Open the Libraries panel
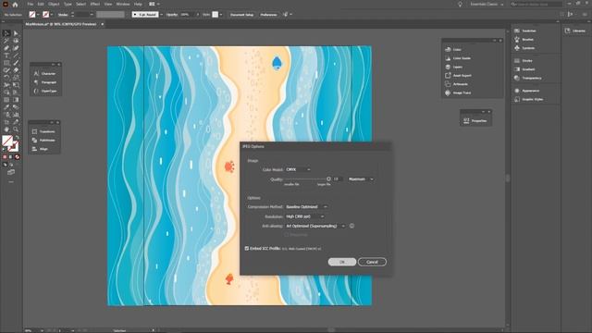 click(575, 31)
